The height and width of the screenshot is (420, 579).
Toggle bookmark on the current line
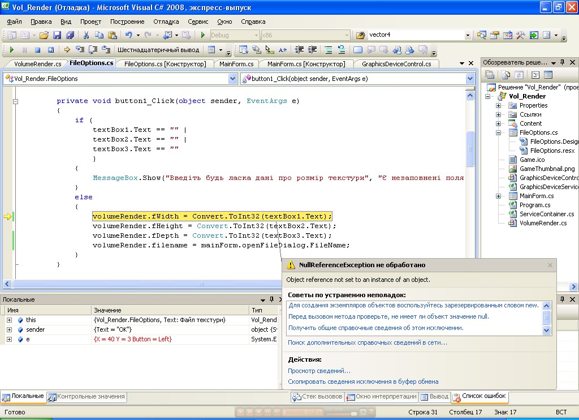(x=358, y=50)
